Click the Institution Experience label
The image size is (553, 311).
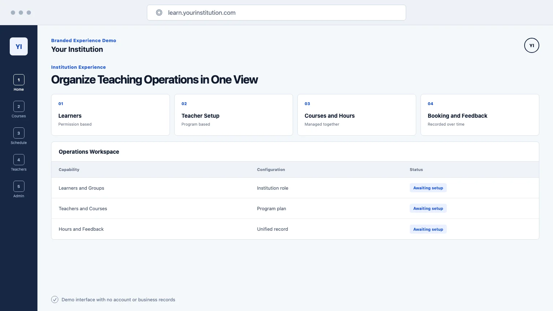[78, 67]
